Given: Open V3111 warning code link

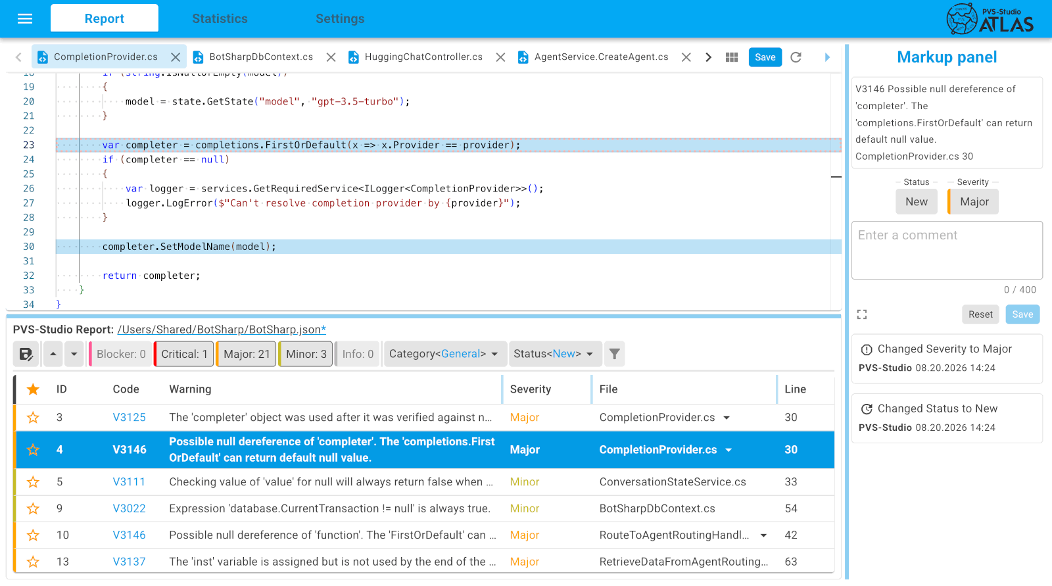Looking at the screenshot, I should point(129,482).
